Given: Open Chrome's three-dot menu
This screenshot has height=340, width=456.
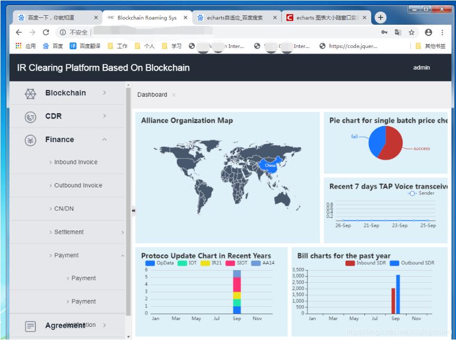Looking at the screenshot, I should (442, 32).
